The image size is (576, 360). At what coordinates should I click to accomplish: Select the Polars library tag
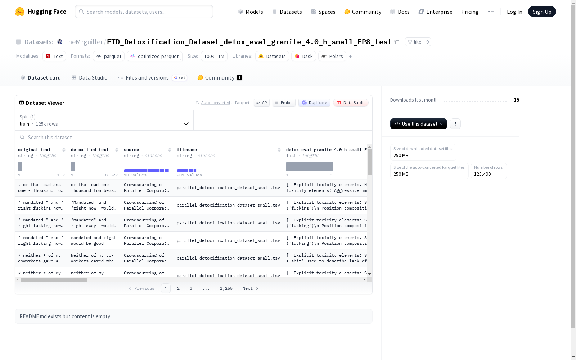tap(332, 56)
